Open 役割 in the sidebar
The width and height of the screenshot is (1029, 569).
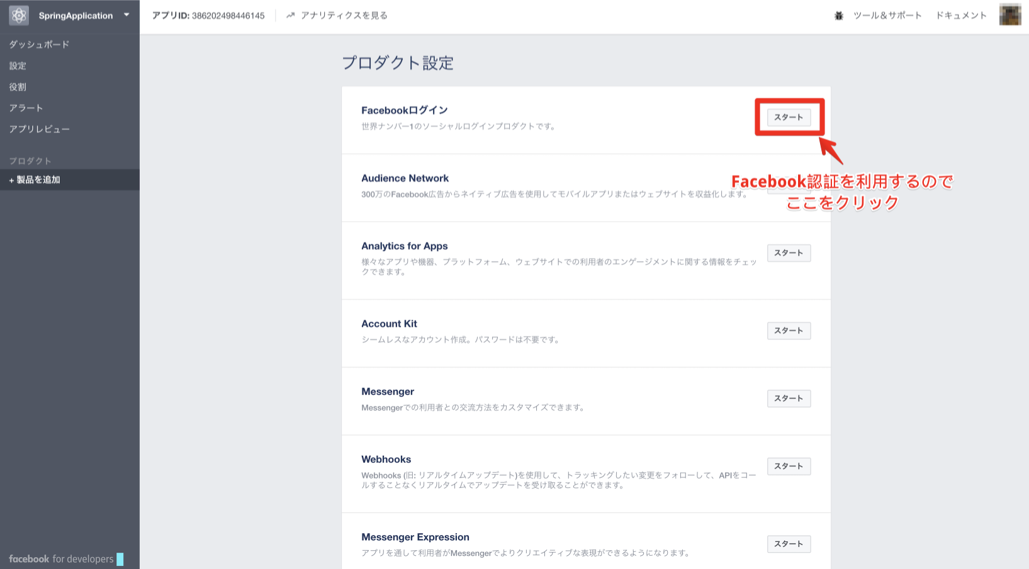[x=18, y=87]
